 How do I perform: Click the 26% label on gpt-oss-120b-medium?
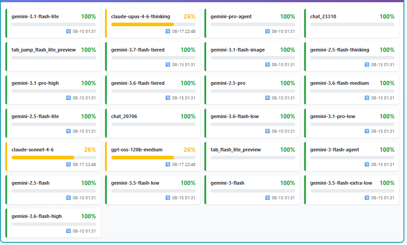coord(190,150)
